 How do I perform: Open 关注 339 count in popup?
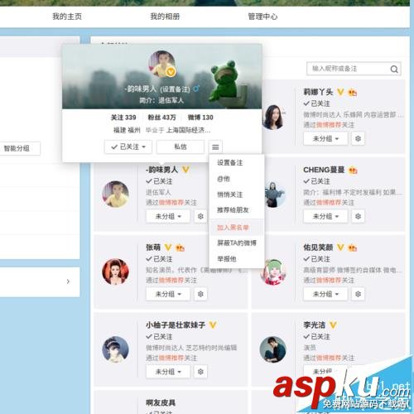[123, 118]
